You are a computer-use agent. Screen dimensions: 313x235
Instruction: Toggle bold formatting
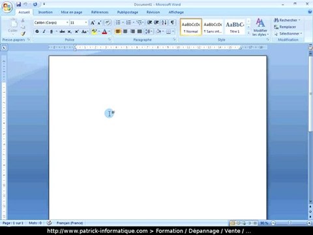click(x=37, y=31)
